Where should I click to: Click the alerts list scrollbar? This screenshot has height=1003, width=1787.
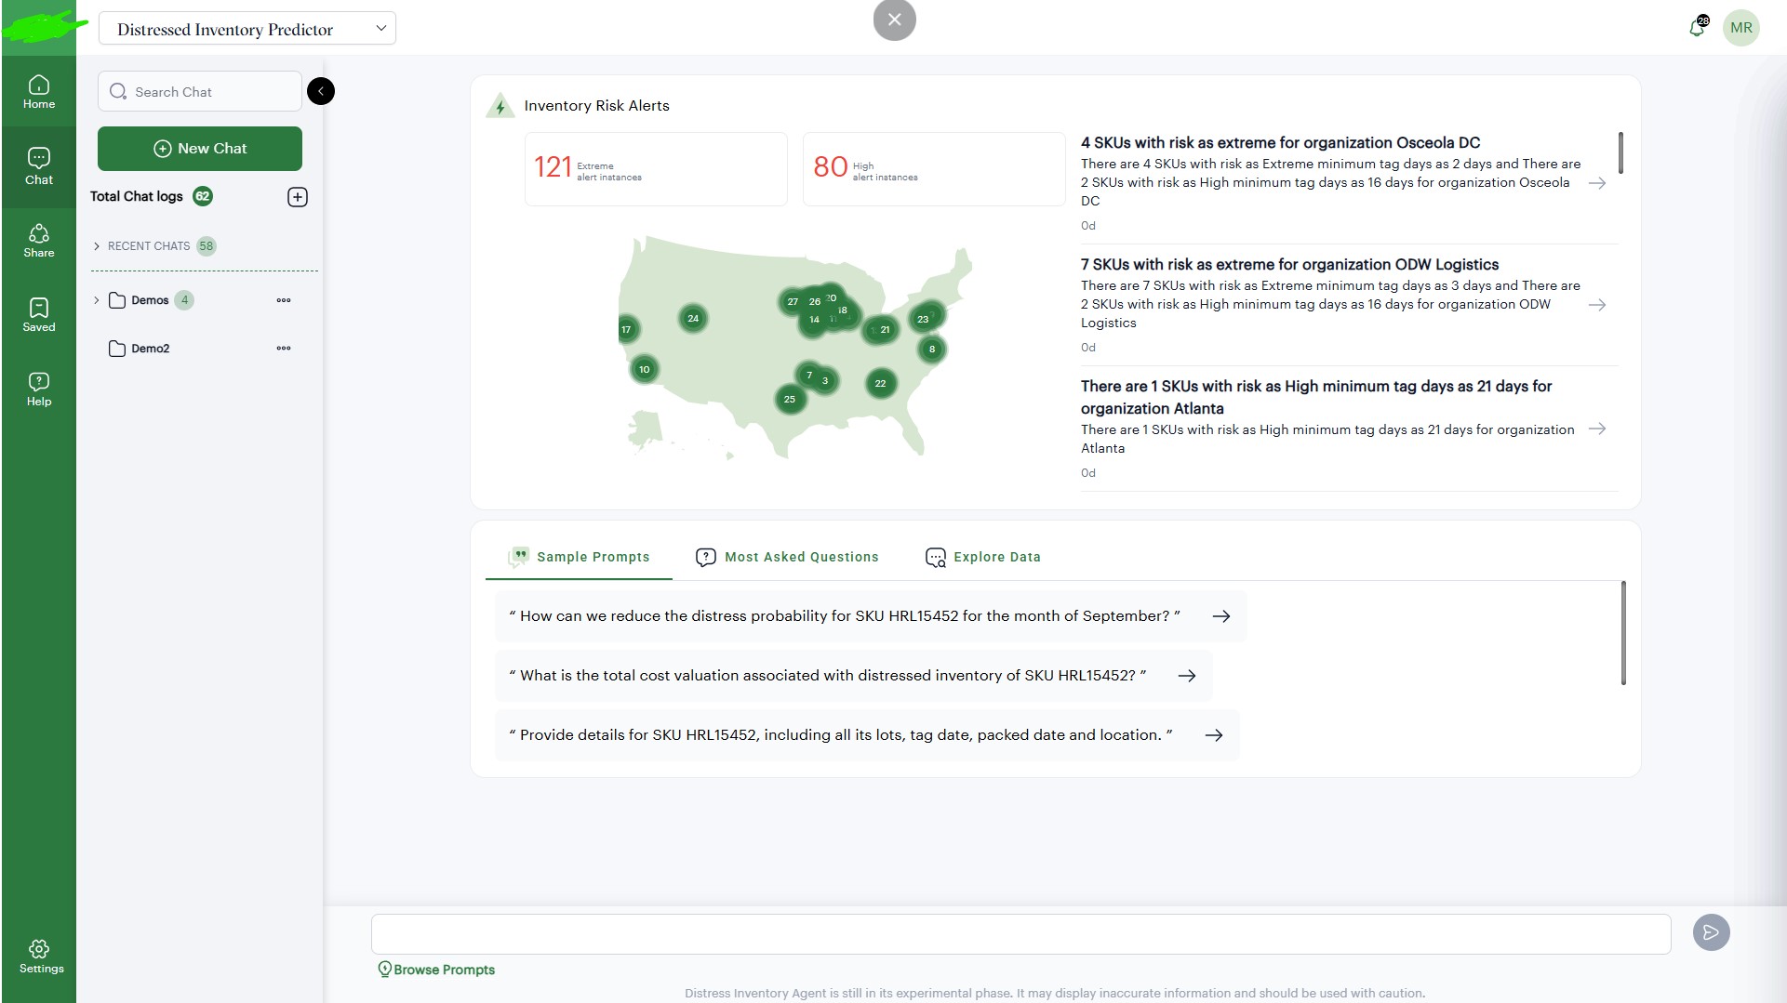1620,153
